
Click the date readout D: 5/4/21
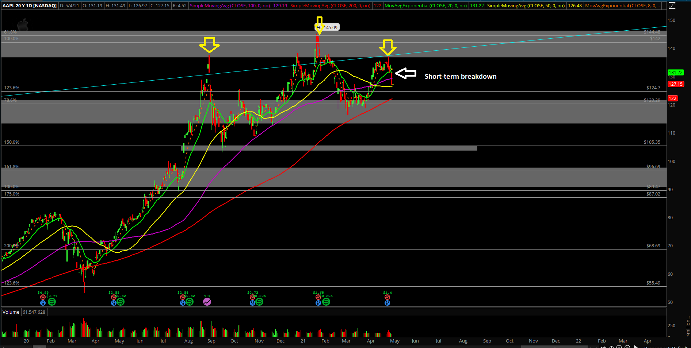coord(69,5)
